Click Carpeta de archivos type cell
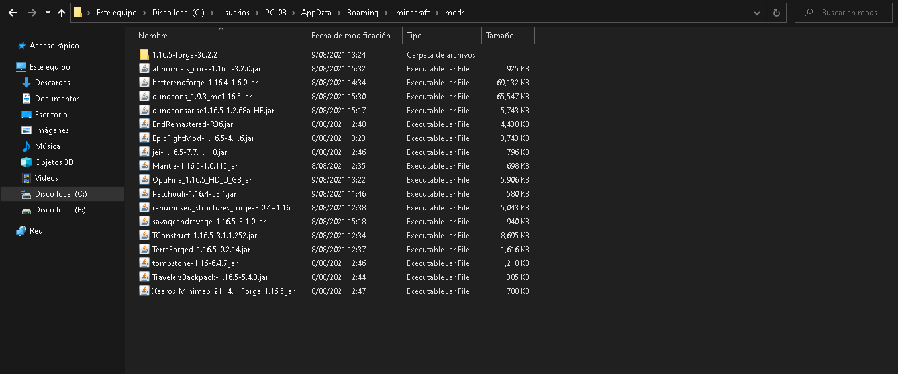 tap(441, 55)
